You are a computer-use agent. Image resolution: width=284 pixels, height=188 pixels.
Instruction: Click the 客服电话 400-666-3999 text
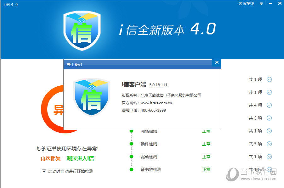click(x=144, y=110)
